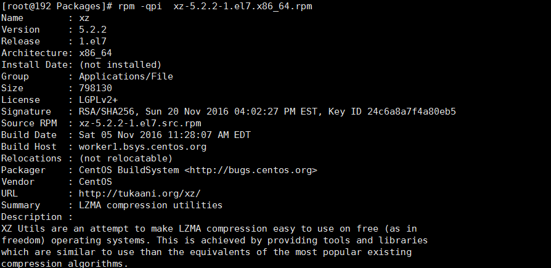Click the release value 1.el7
551x268 pixels.
[93, 41]
